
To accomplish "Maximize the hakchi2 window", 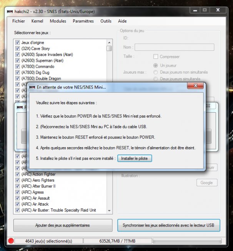I will click(x=205, y=10).
